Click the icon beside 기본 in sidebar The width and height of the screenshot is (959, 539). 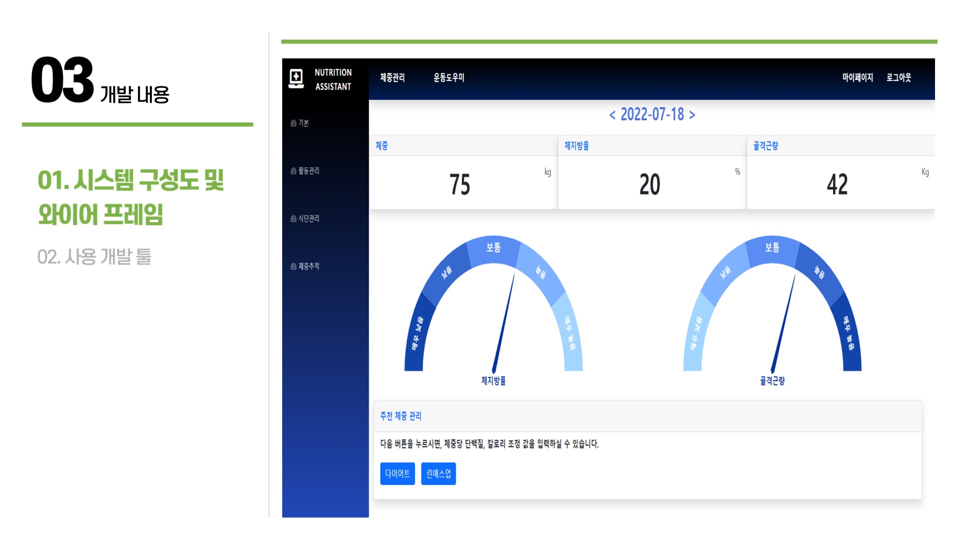(293, 123)
